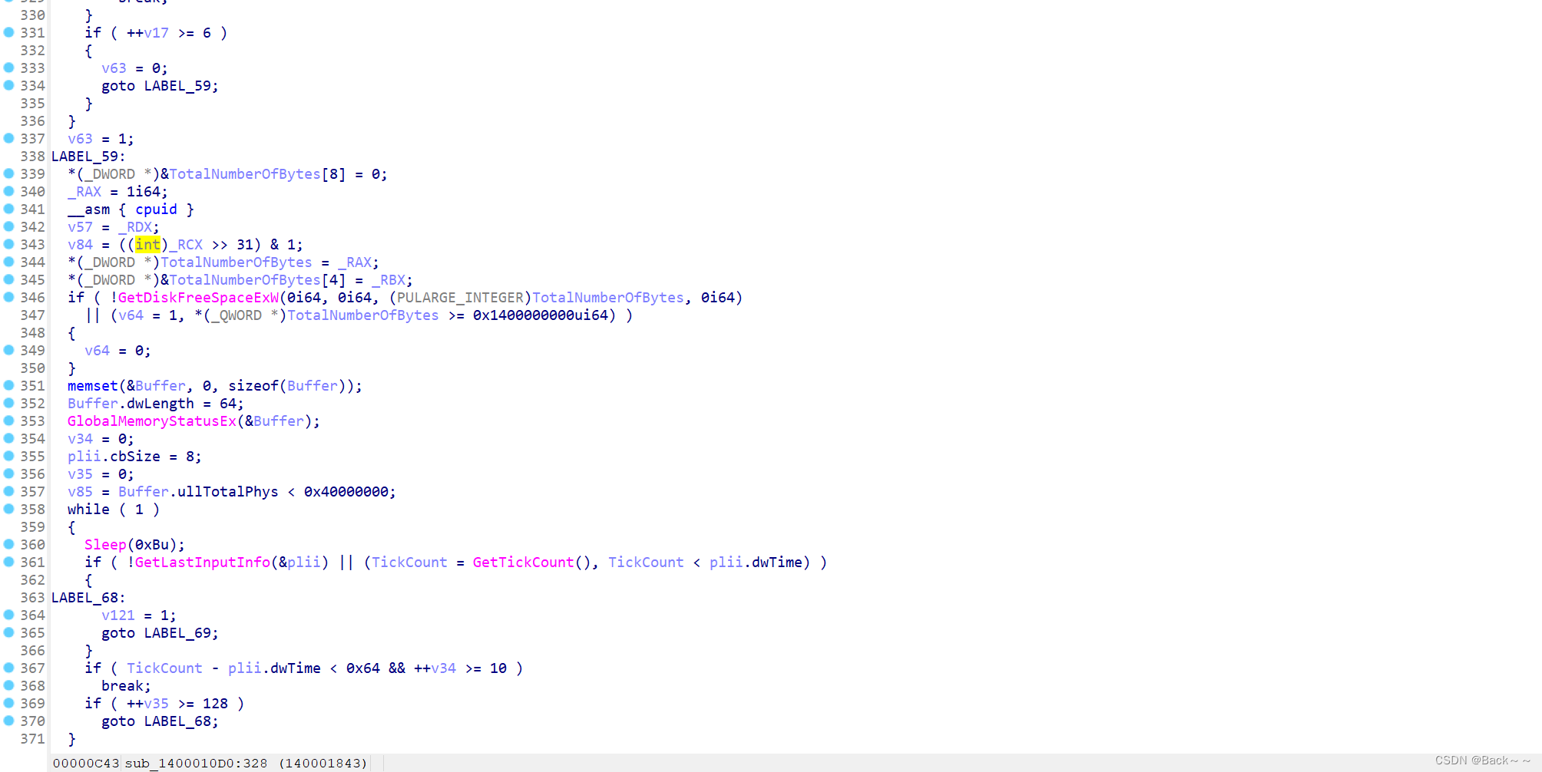The image size is (1542, 772).
Task: Toggle breakpoint dot on line 364
Action: click(x=8, y=615)
